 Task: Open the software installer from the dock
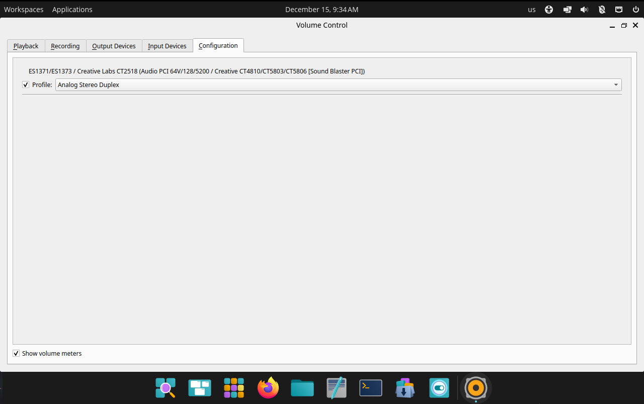[405, 387]
